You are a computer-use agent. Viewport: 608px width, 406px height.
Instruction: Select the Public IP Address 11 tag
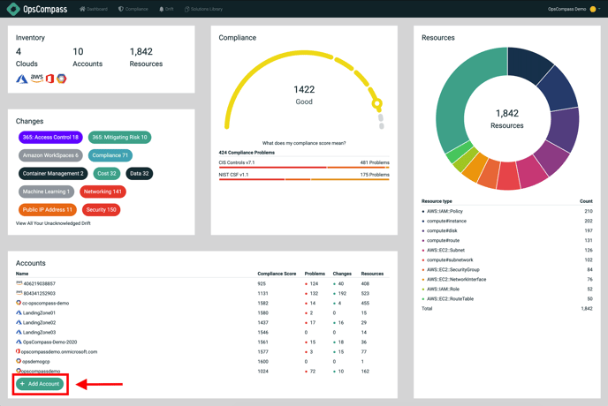(48, 209)
